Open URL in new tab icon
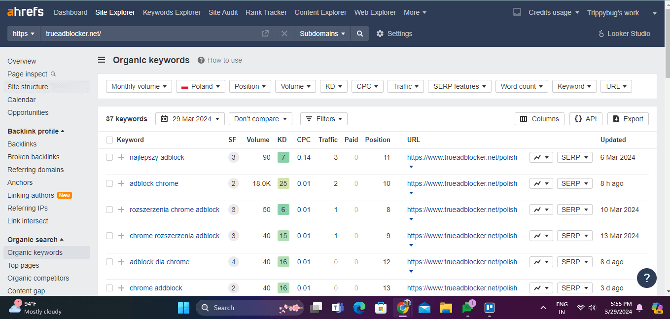The height and width of the screenshot is (319, 670). click(x=265, y=34)
